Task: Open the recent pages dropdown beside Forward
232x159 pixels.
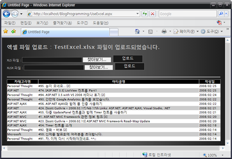Action: point(21,14)
